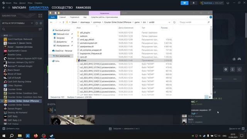Open Steam friends and chat
Viewport: 247px width, 139px height.
(237, 129)
